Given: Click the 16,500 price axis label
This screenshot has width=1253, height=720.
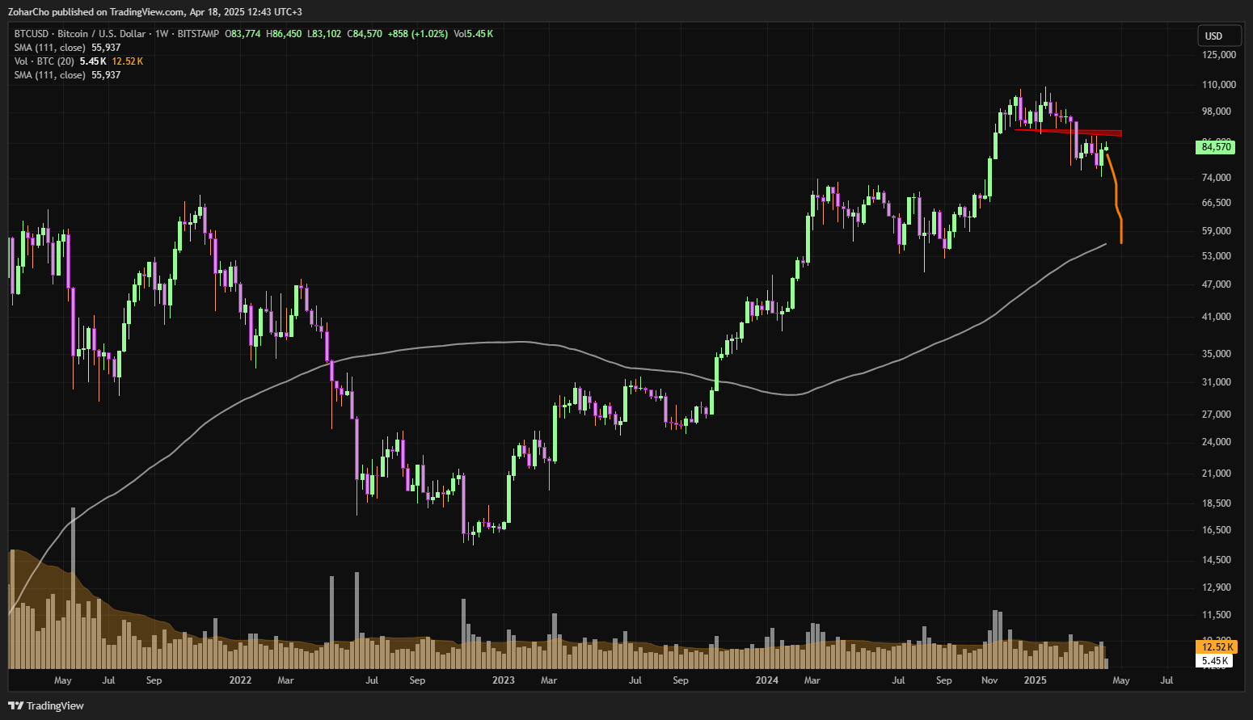Looking at the screenshot, I should click(x=1217, y=530).
